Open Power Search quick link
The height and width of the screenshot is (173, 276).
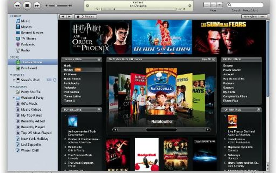coord(232,70)
